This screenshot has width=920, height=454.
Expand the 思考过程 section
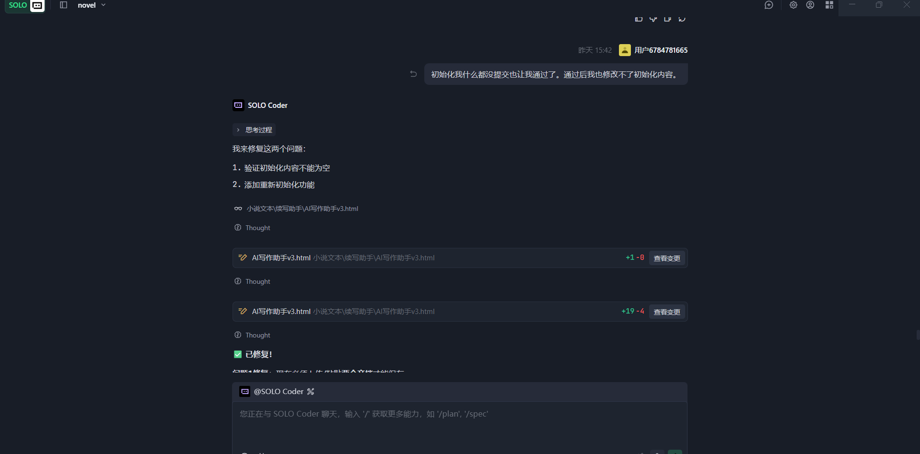254,130
